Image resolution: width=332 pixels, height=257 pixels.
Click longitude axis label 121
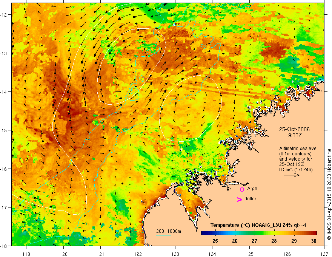(101, 254)
